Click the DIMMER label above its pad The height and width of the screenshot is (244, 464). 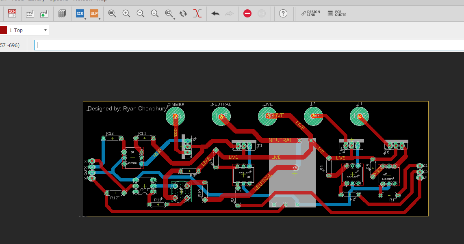[176, 105]
